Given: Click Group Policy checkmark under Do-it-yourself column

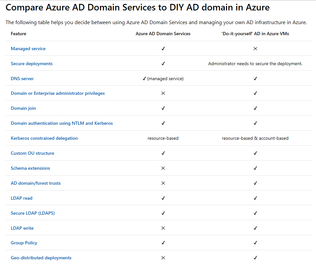Looking at the screenshot, I should pos(255,243).
